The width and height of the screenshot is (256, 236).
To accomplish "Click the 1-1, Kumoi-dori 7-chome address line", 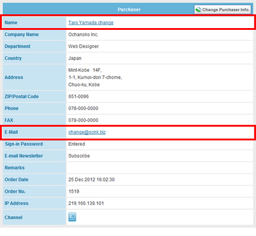I will (95, 77).
